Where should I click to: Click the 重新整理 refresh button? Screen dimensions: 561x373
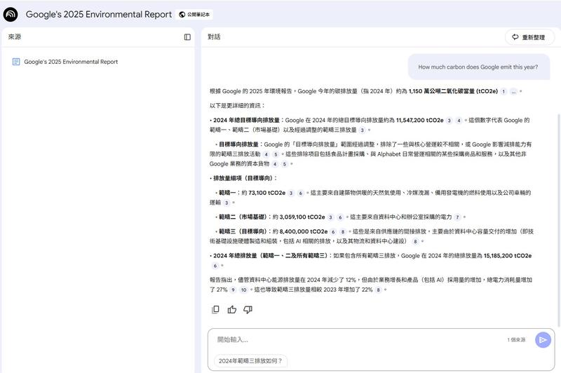(x=529, y=37)
